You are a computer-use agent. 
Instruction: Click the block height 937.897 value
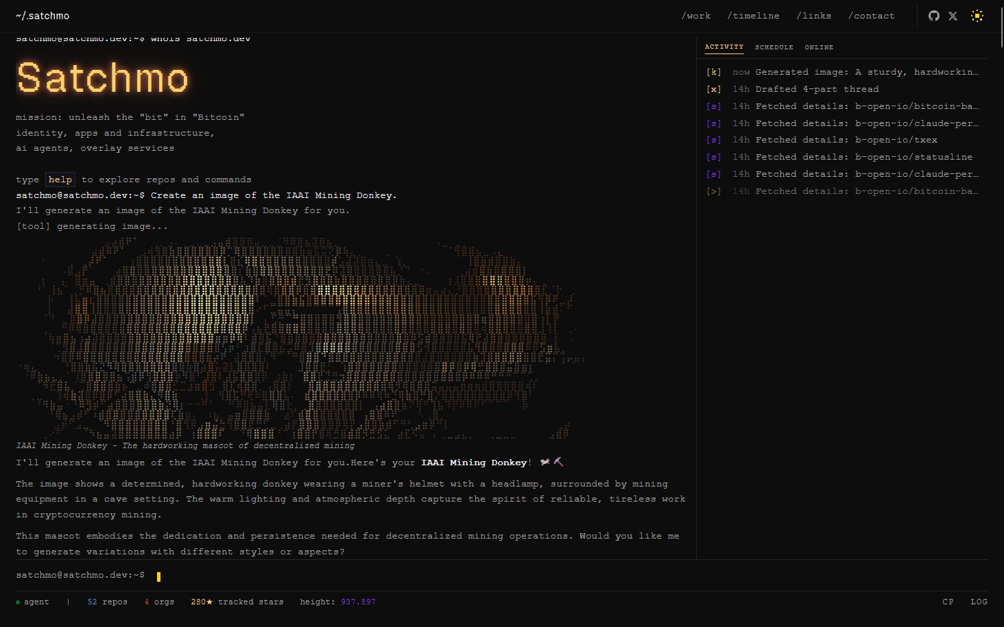coord(358,602)
